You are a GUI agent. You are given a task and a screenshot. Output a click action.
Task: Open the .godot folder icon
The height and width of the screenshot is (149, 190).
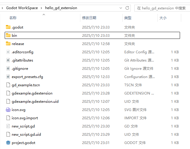(8, 27)
